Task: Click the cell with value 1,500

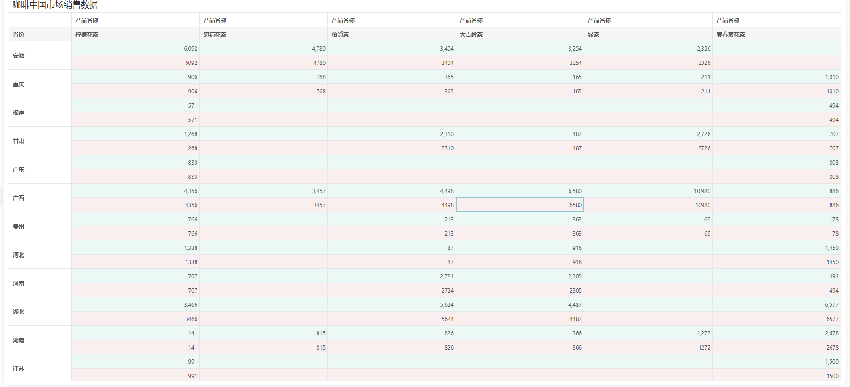Action: click(x=776, y=361)
